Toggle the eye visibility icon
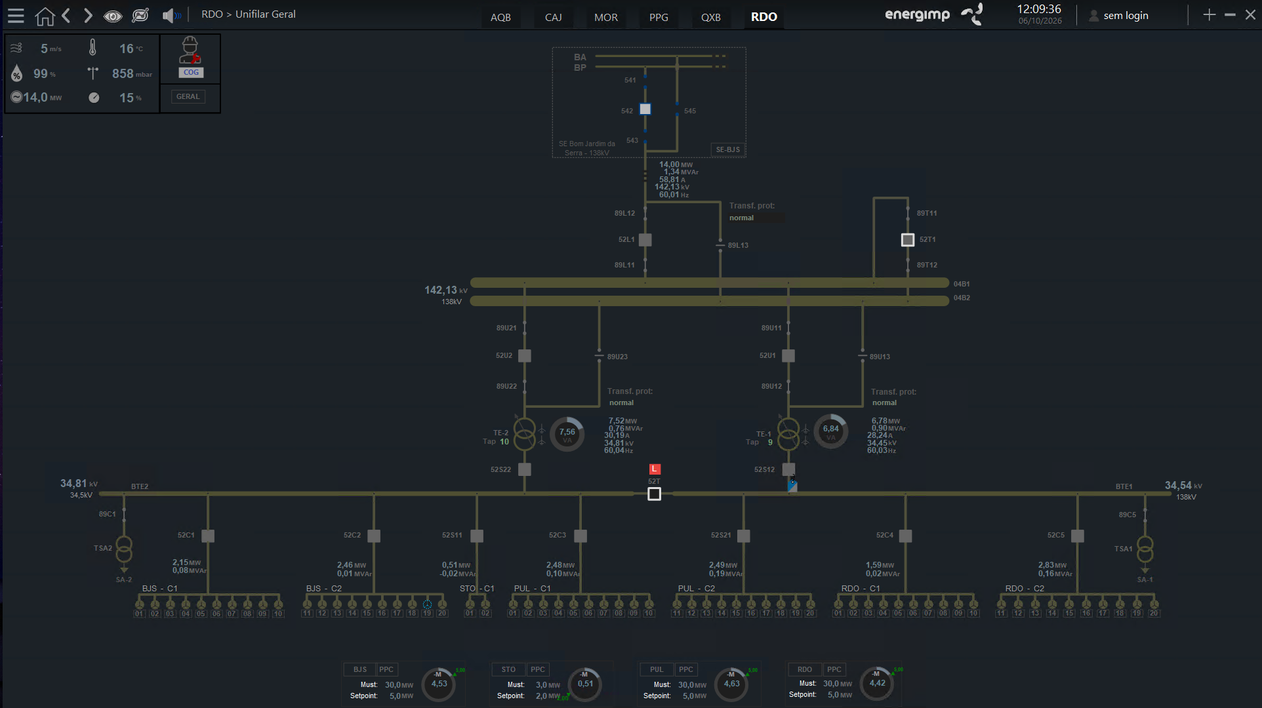1262x708 pixels. click(x=113, y=16)
